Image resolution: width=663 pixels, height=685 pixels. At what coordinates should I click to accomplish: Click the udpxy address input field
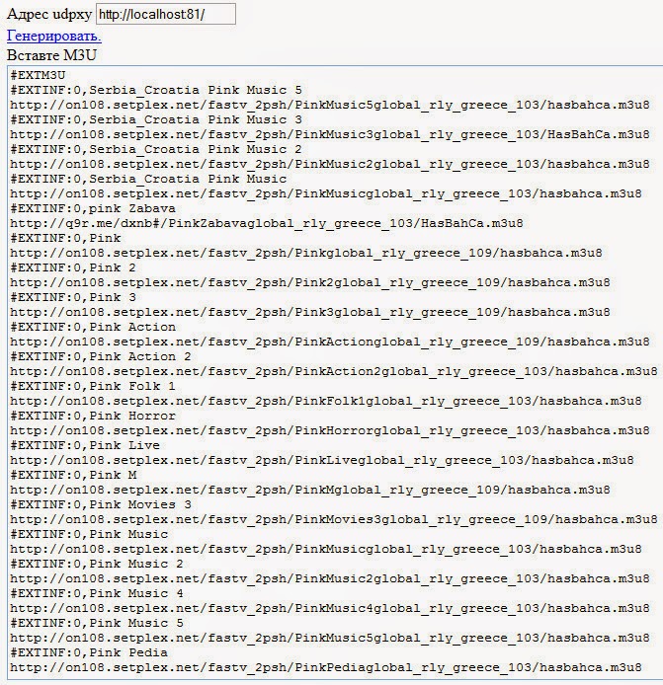point(166,14)
